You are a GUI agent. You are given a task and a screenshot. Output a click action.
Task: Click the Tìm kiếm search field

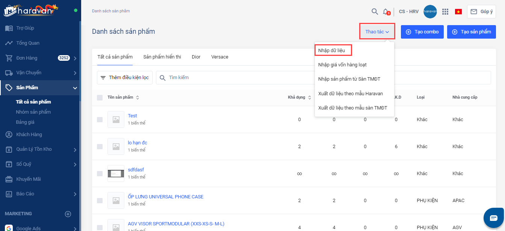233,78
